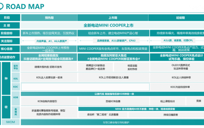
Task: Click the IWOM label cell
Action: [11, 122]
